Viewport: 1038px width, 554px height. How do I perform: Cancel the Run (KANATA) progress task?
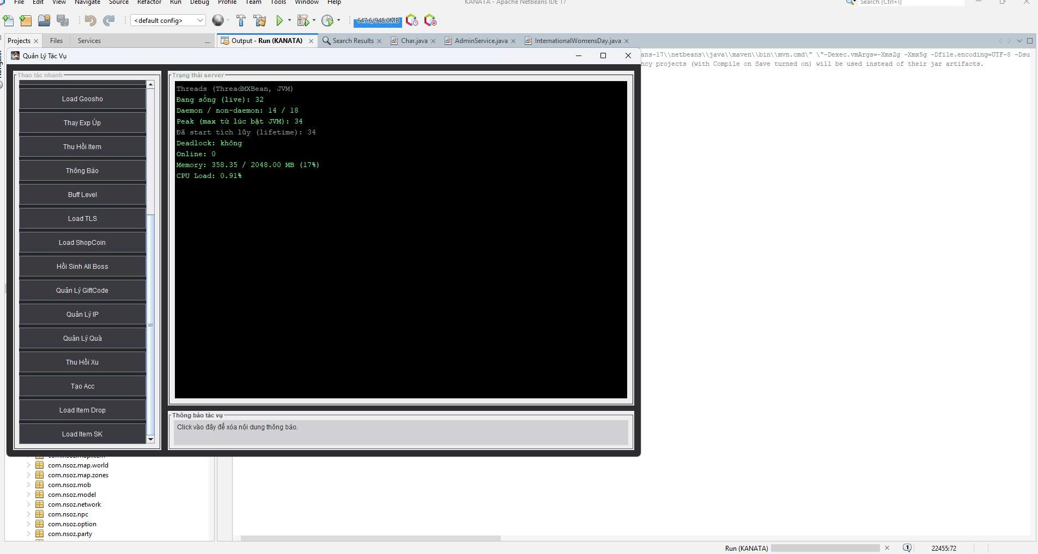[x=887, y=548]
